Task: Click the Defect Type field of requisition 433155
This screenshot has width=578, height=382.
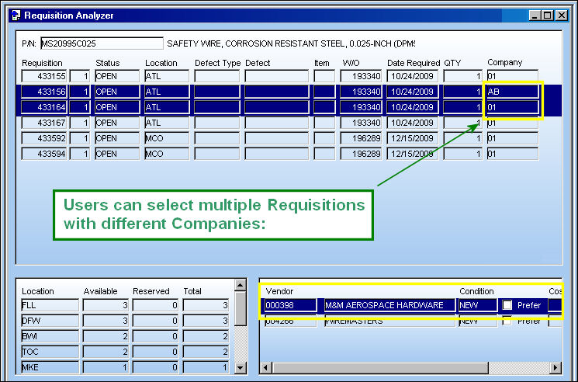Action: tap(217, 76)
